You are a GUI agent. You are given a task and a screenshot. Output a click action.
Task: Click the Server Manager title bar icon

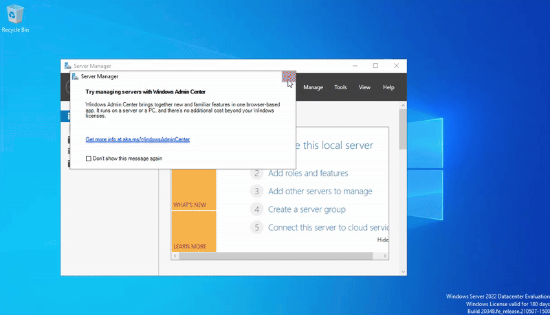(67, 66)
